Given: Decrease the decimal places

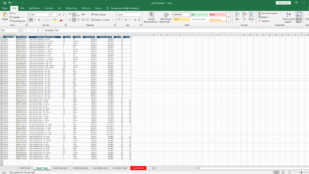Looking at the screenshot, I should pos(139,20).
